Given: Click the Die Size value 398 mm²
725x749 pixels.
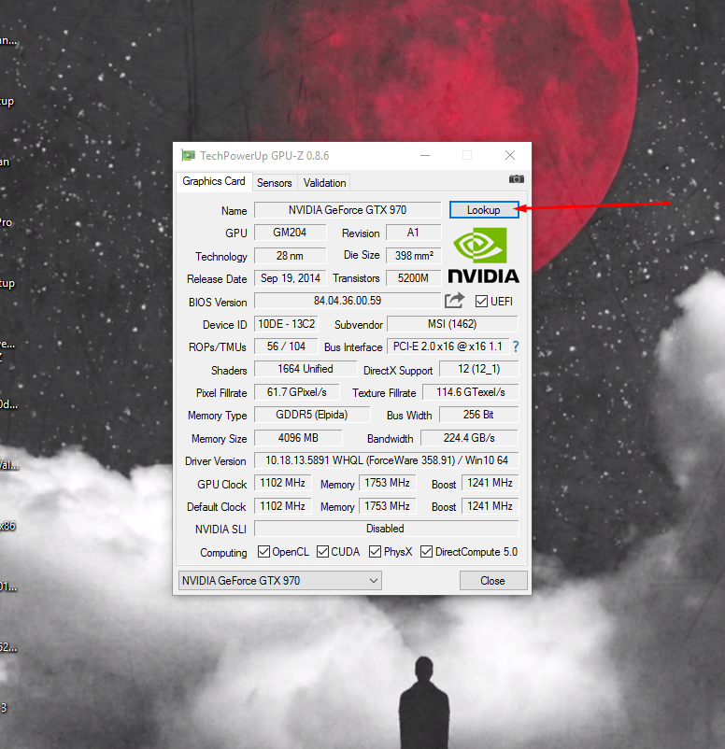Looking at the screenshot, I should [x=413, y=256].
